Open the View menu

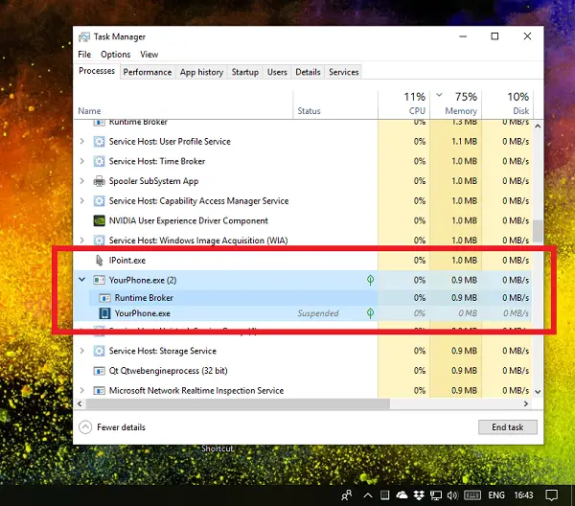149,55
